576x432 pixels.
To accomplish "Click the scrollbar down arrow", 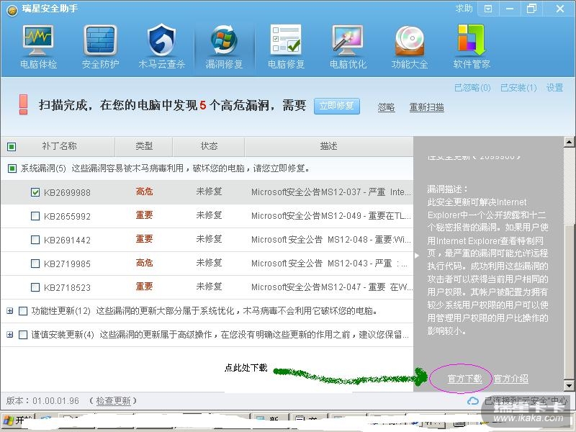I will [569, 386].
